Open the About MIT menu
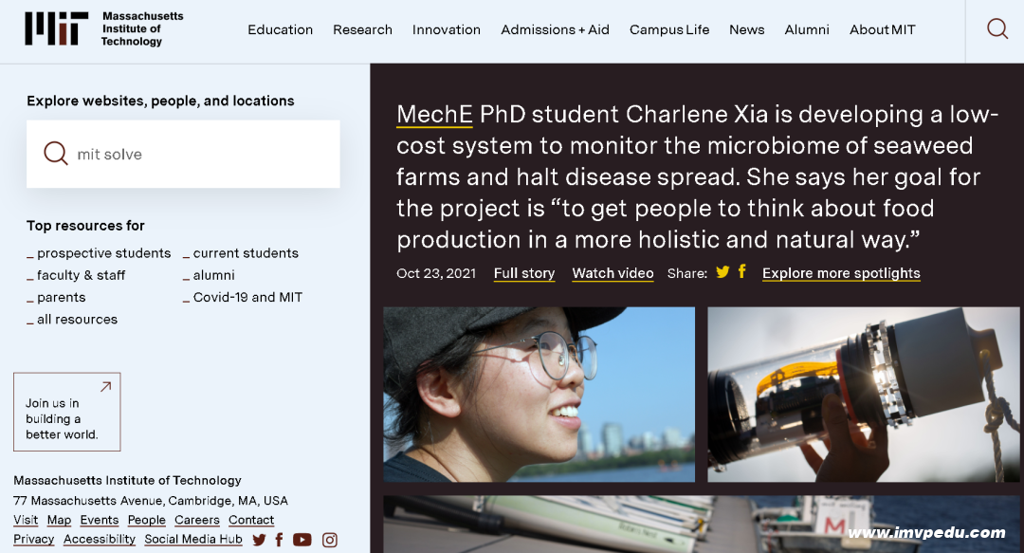1024x553 pixels. [883, 29]
